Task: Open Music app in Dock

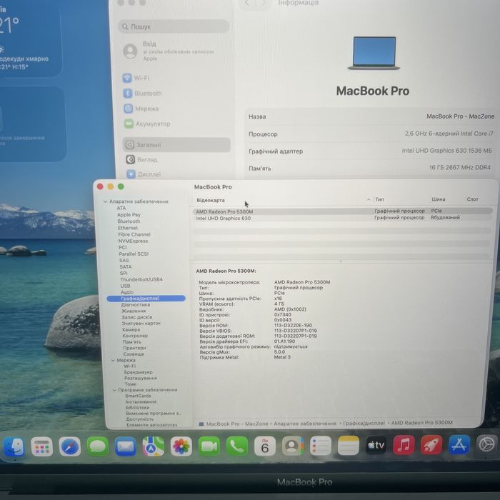Action: coord(404,444)
